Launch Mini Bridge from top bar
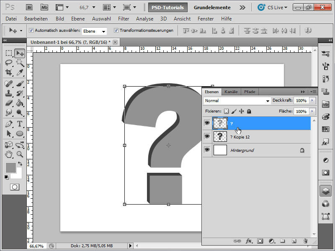 coord(44,8)
